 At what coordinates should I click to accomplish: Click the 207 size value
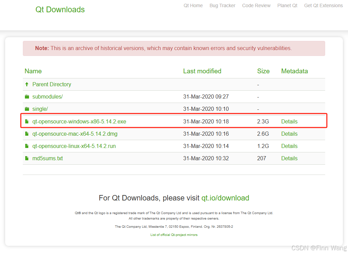[261, 158]
